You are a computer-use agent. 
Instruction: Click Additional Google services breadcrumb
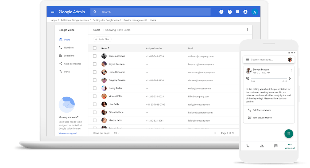click(x=75, y=20)
